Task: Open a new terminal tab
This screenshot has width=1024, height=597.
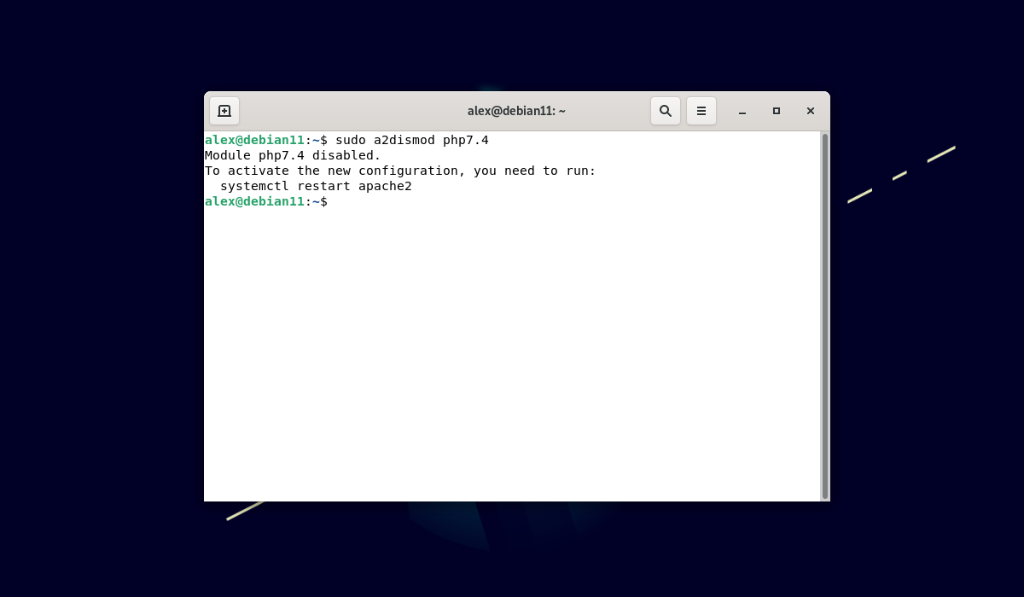Action: coord(224,111)
